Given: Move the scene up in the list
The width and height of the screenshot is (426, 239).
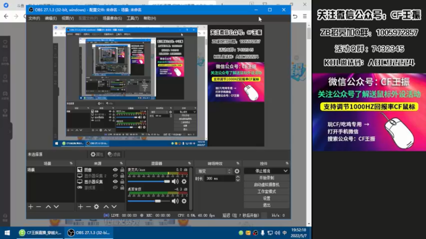Looking at the screenshot, I should click(48, 207).
